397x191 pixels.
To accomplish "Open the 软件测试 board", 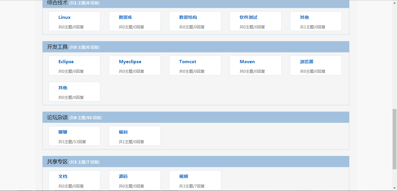I will (x=248, y=17).
